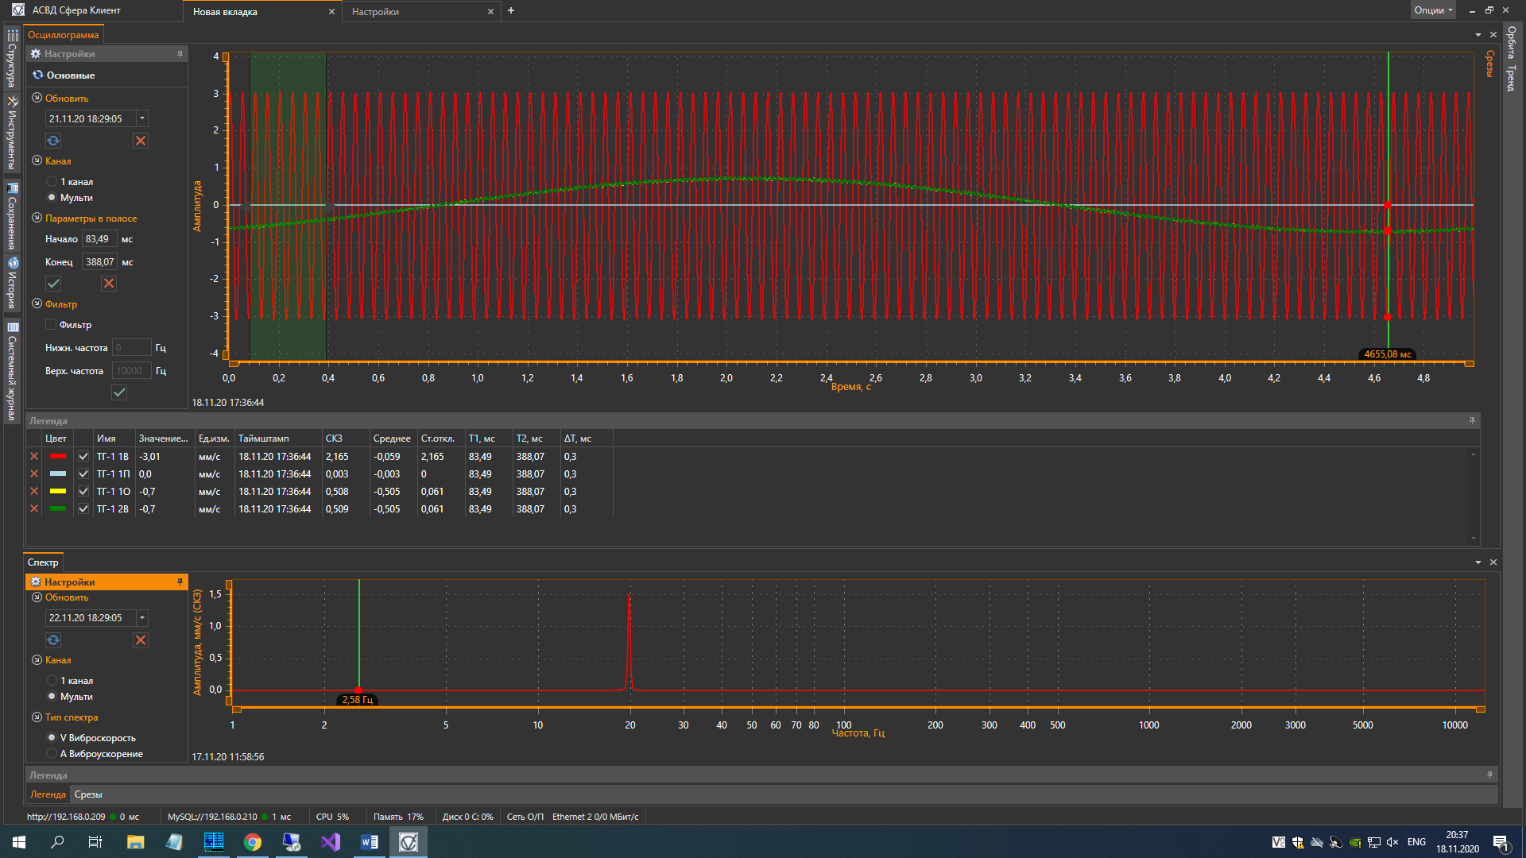
Task: Select the 1 канал radio option in the oscillogram settings
Action: pos(52,182)
